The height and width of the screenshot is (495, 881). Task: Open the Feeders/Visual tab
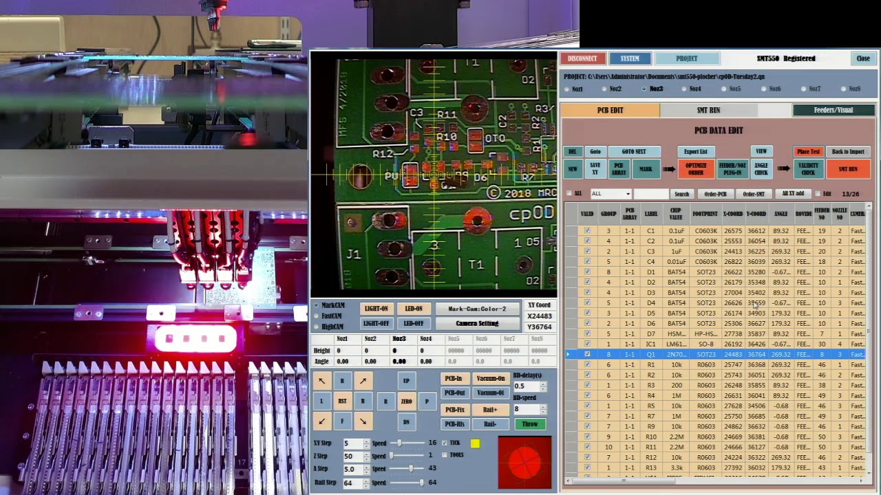click(834, 110)
